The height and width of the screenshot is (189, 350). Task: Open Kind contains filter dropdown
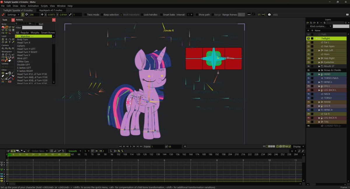[x=319, y=26]
